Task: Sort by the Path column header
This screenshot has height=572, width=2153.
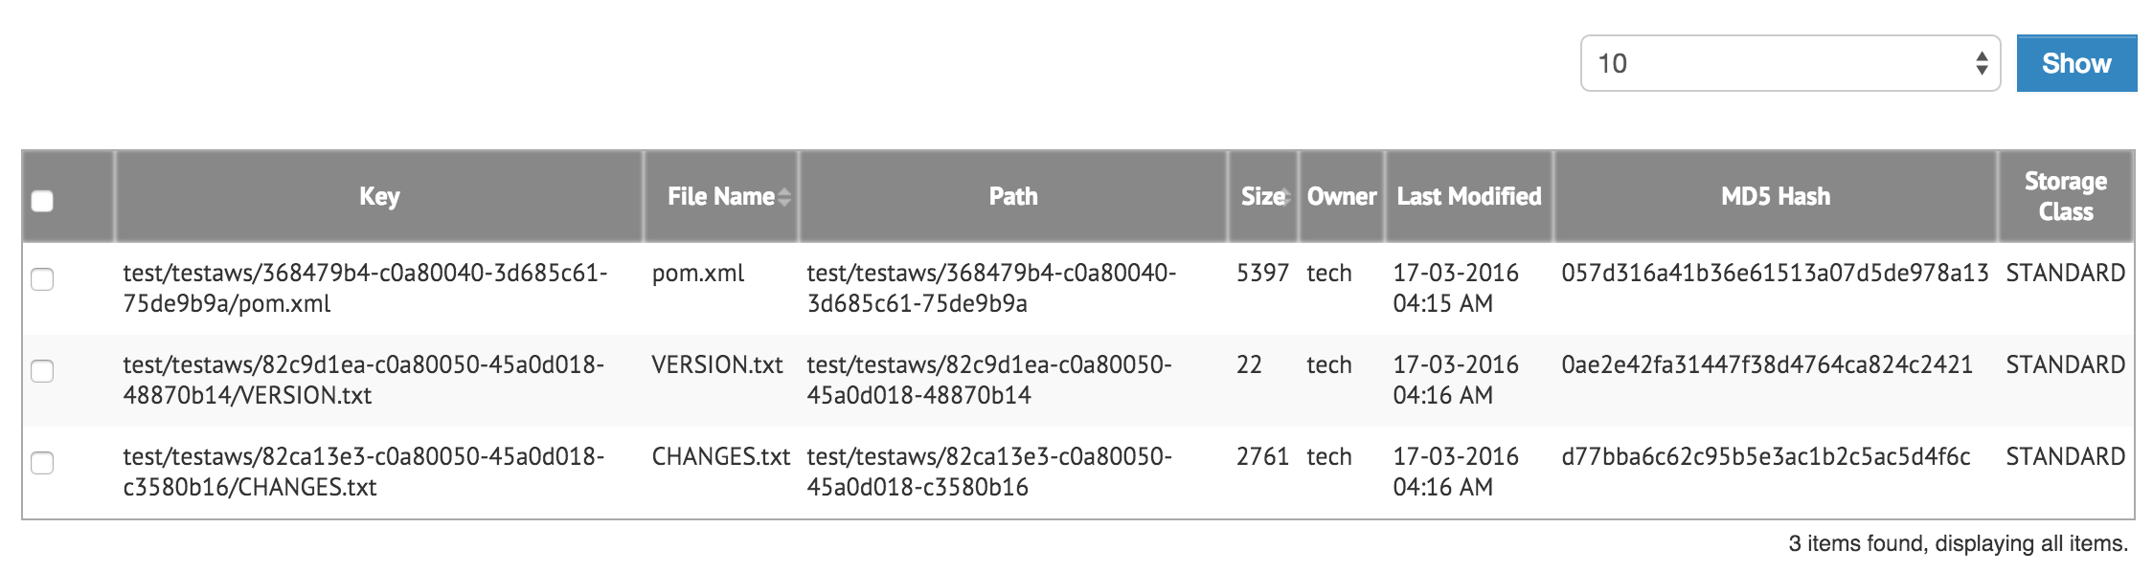Action: tap(1012, 196)
